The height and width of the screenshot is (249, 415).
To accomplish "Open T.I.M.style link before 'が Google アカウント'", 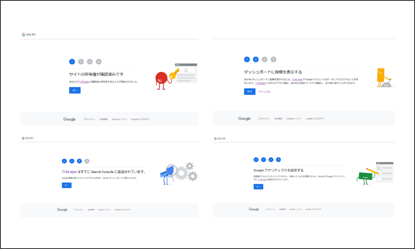I will [x=297, y=79].
